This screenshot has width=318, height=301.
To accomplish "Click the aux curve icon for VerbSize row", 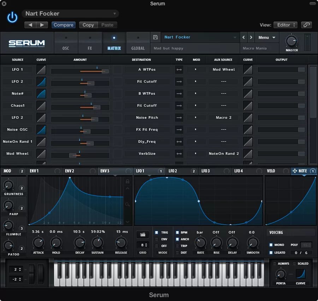I will tap(248, 154).
